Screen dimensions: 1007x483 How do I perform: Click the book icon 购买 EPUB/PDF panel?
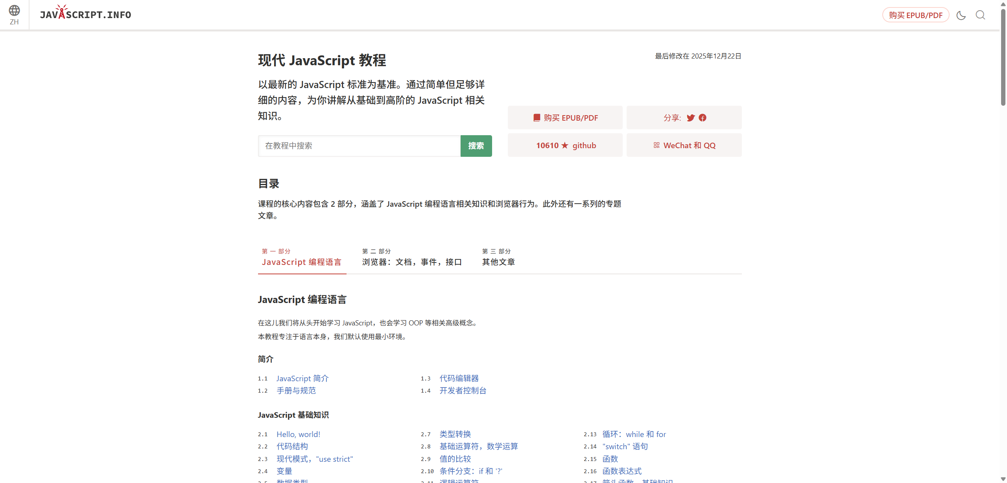pos(537,118)
